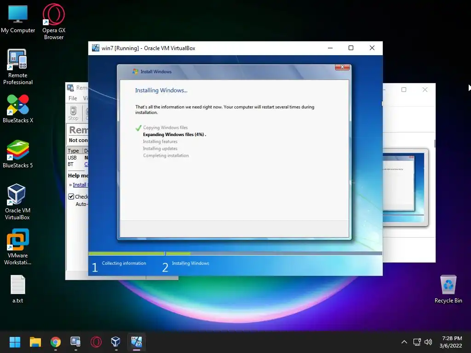
Task: Toggle the Check checkbox in Remote window
Action: [x=71, y=197]
